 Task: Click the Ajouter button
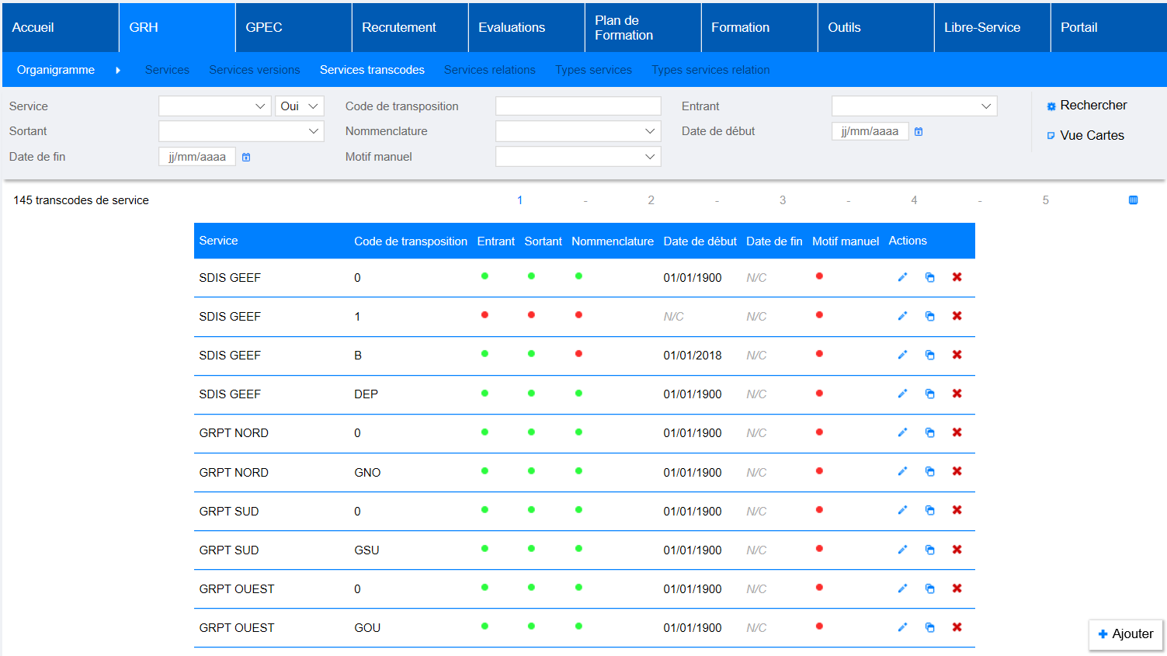pos(1125,634)
